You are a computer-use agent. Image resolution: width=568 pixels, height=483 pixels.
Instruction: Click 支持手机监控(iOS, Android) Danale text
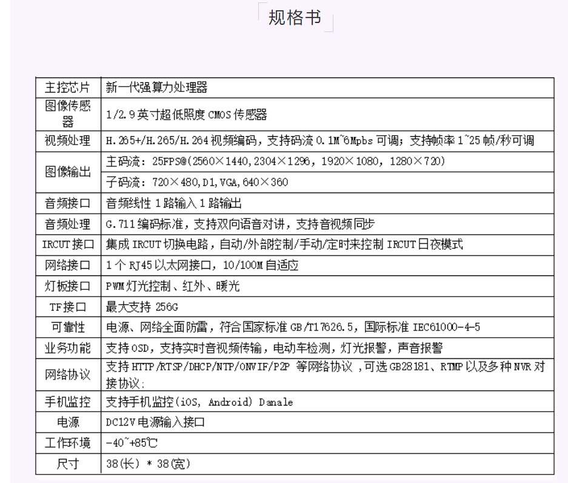[199, 402]
